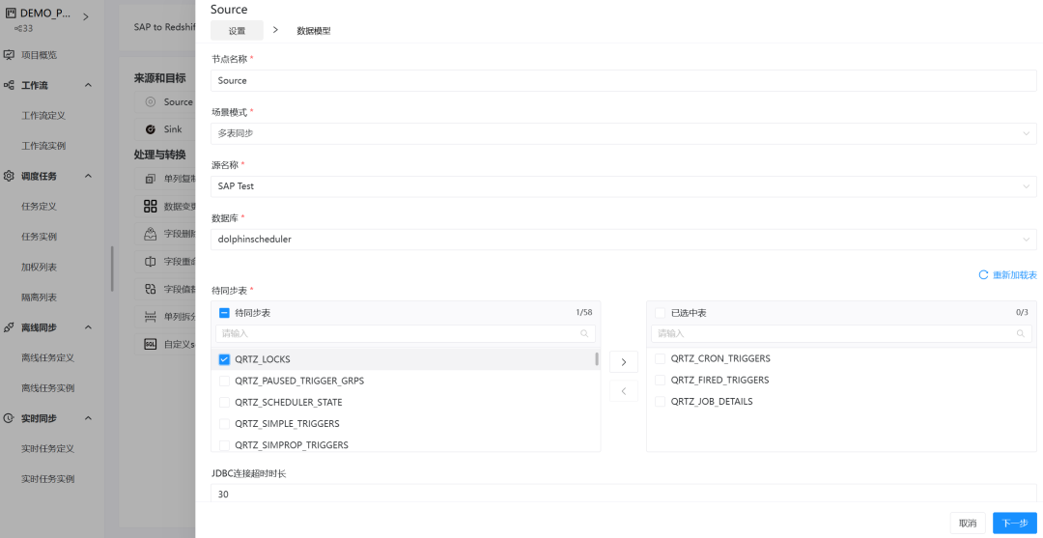Click the 下一步 next button

pyautogui.click(x=1015, y=524)
